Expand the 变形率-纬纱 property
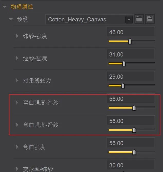 (x=17, y=169)
